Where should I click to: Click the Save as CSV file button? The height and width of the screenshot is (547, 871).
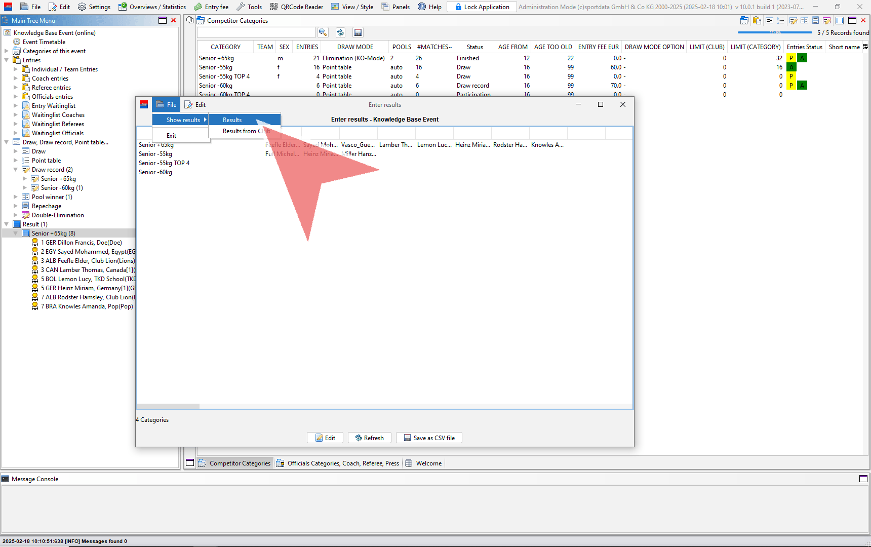click(x=429, y=438)
